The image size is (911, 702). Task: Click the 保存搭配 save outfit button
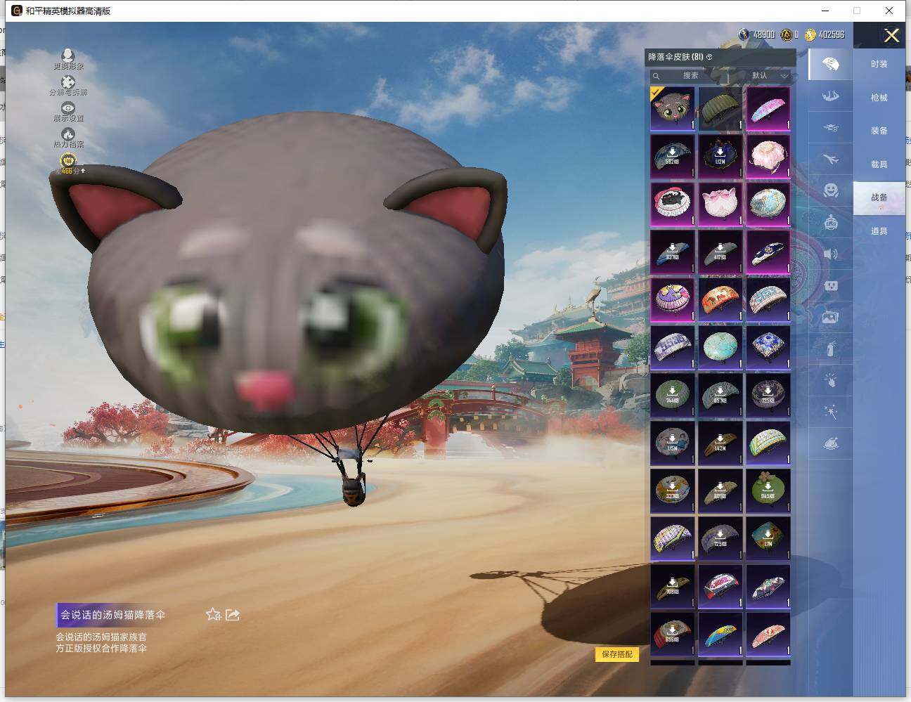coord(616,654)
